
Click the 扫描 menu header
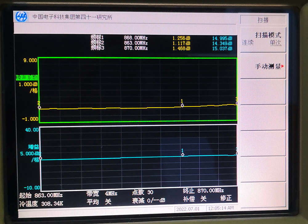click(x=263, y=20)
